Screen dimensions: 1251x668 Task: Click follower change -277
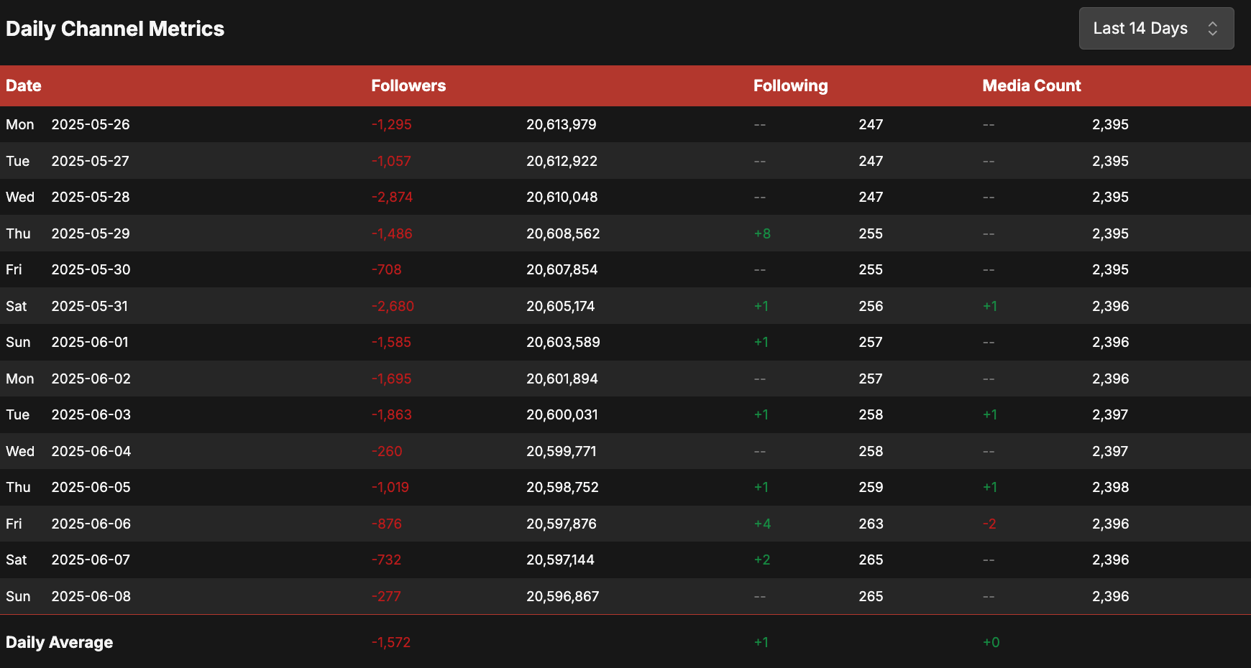click(386, 596)
